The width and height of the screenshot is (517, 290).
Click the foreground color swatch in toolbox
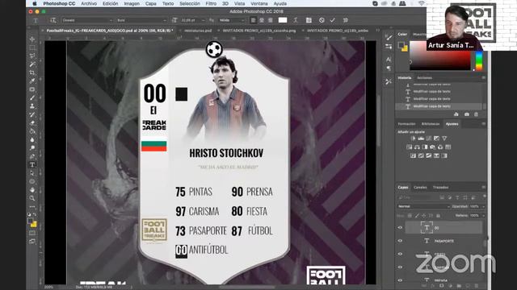coord(31,220)
